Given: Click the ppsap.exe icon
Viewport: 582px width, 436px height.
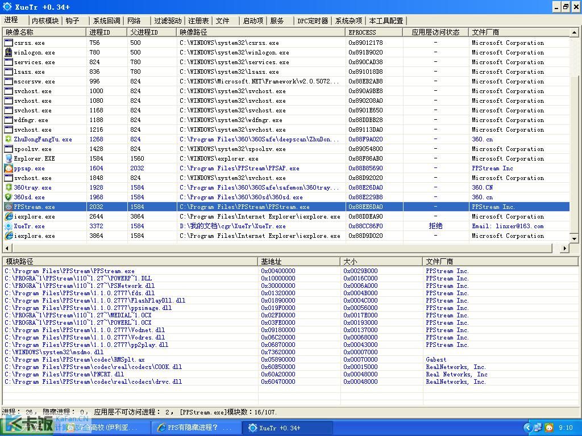Looking at the screenshot, I should (x=8, y=168).
